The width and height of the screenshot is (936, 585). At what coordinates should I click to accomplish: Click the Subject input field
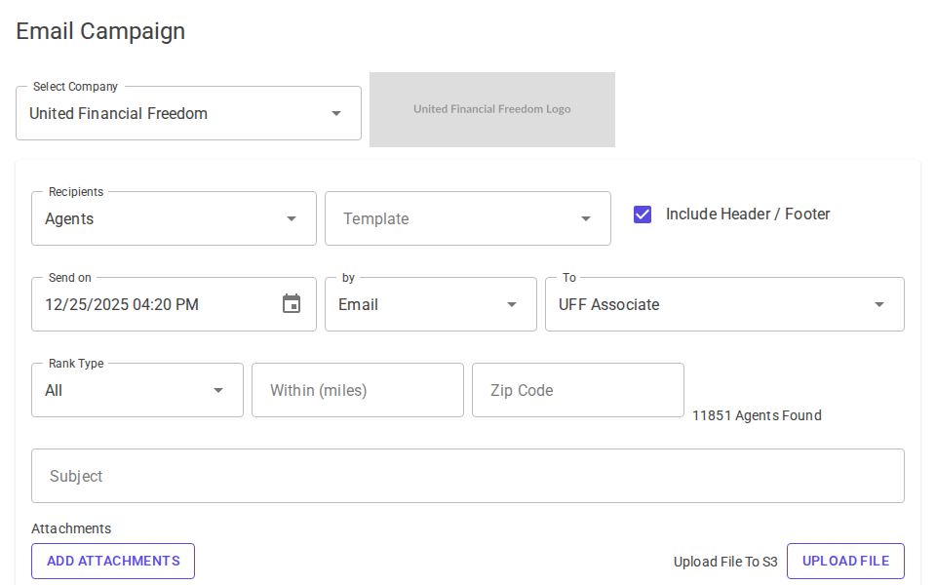coord(468,476)
